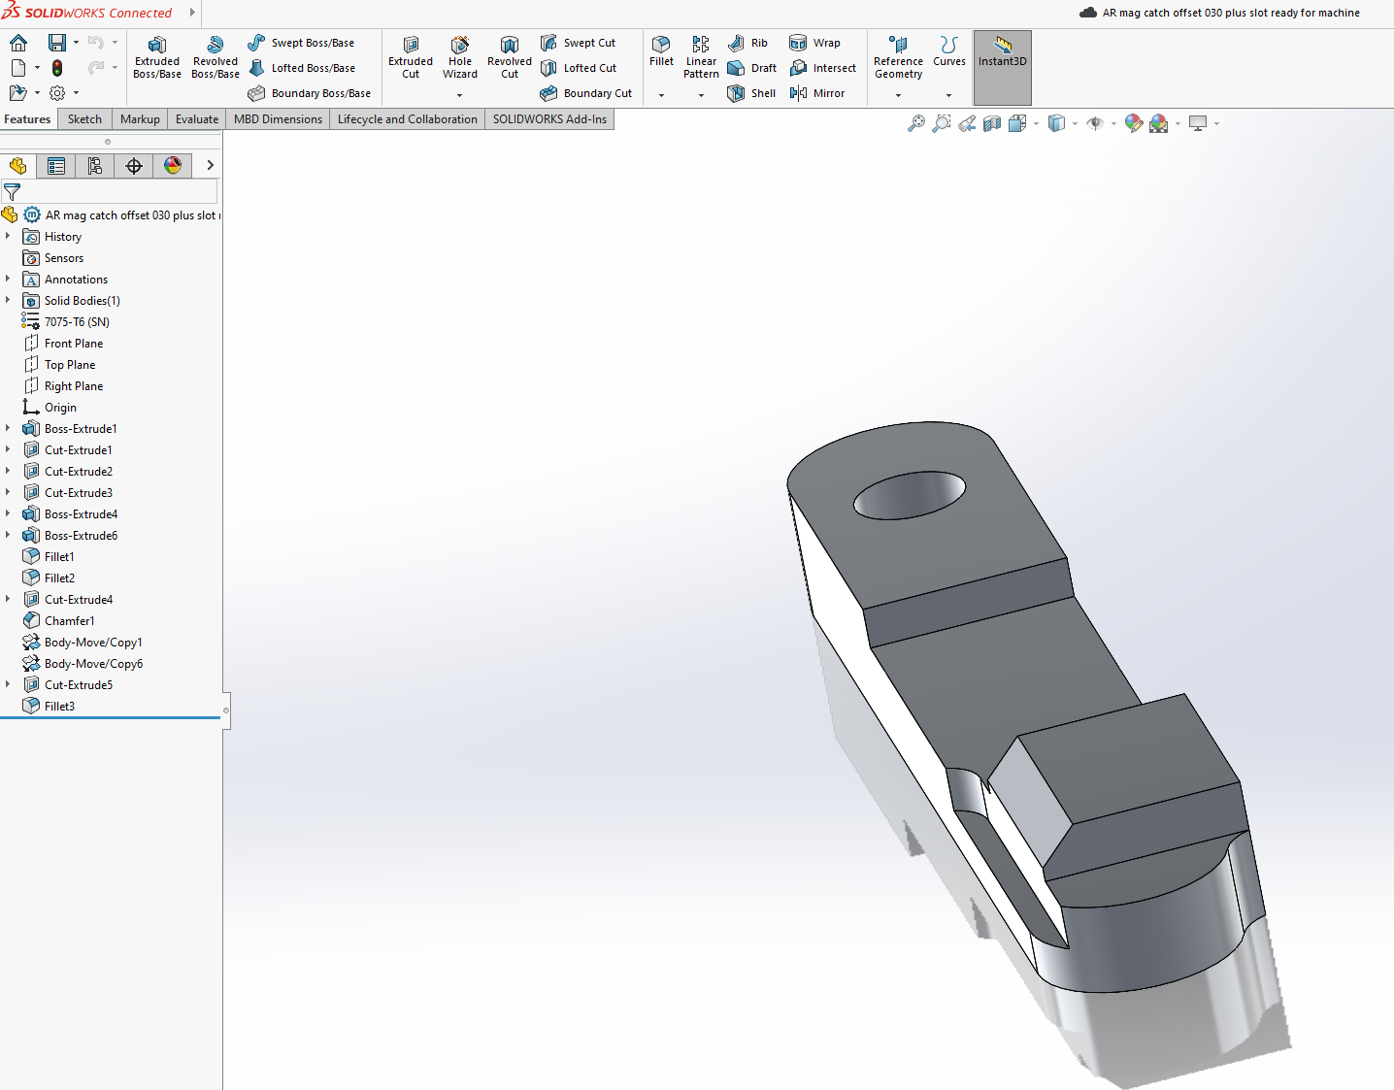Select the Wrap feature tool

click(x=815, y=43)
